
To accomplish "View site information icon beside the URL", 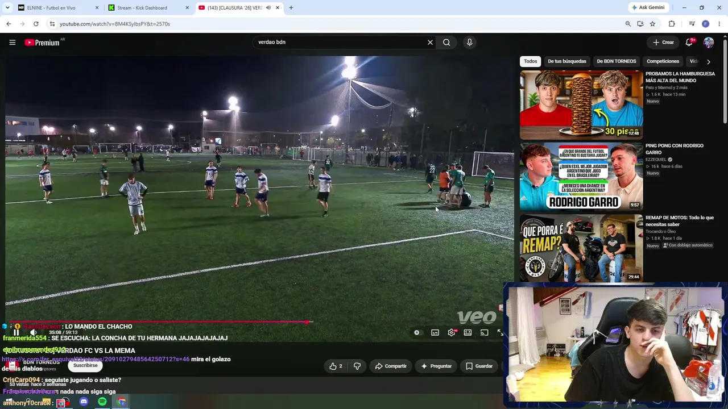I will click(x=52, y=24).
